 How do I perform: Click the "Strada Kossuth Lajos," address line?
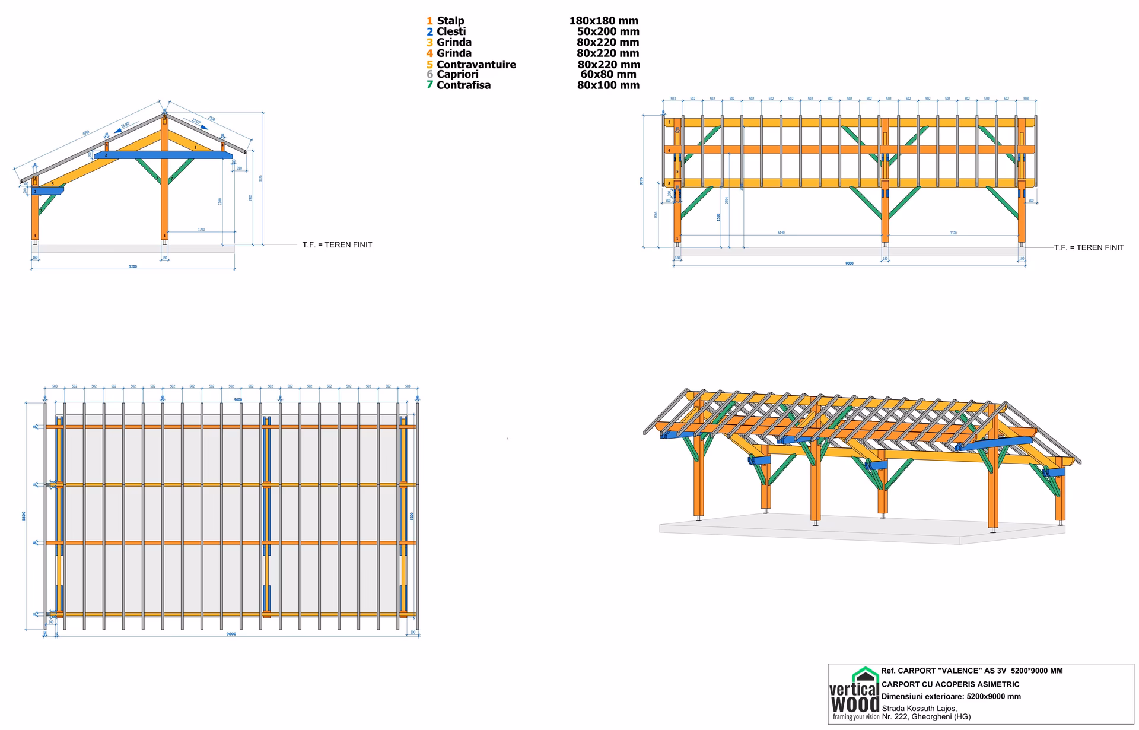pos(919,708)
